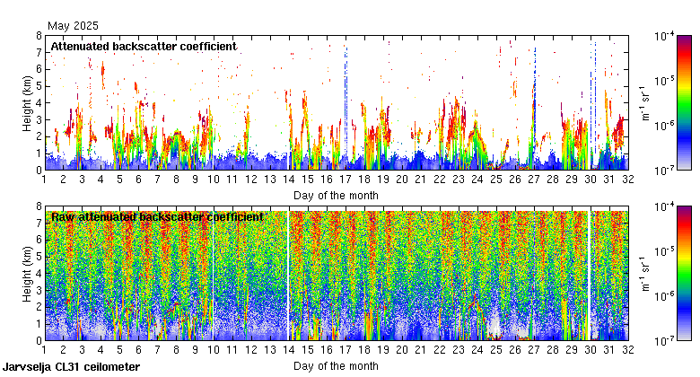
Task: Click the 4 km tick label on the top plot
Action: tap(39, 102)
